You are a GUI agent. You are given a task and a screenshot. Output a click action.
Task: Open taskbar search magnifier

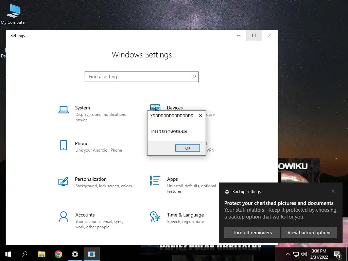click(x=24, y=254)
